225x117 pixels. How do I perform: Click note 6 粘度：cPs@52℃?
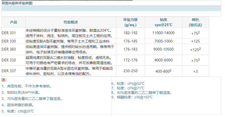[128, 84]
